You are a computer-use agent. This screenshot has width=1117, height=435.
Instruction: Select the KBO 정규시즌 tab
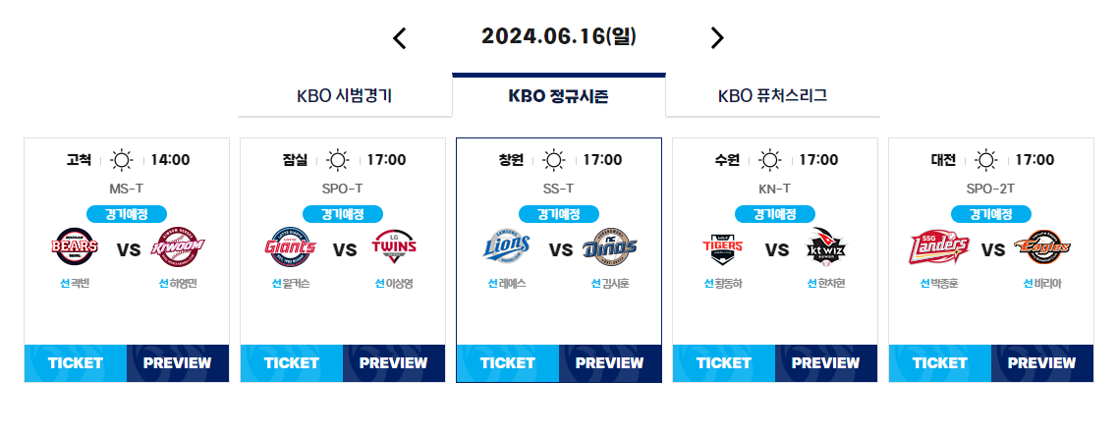pos(558,96)
